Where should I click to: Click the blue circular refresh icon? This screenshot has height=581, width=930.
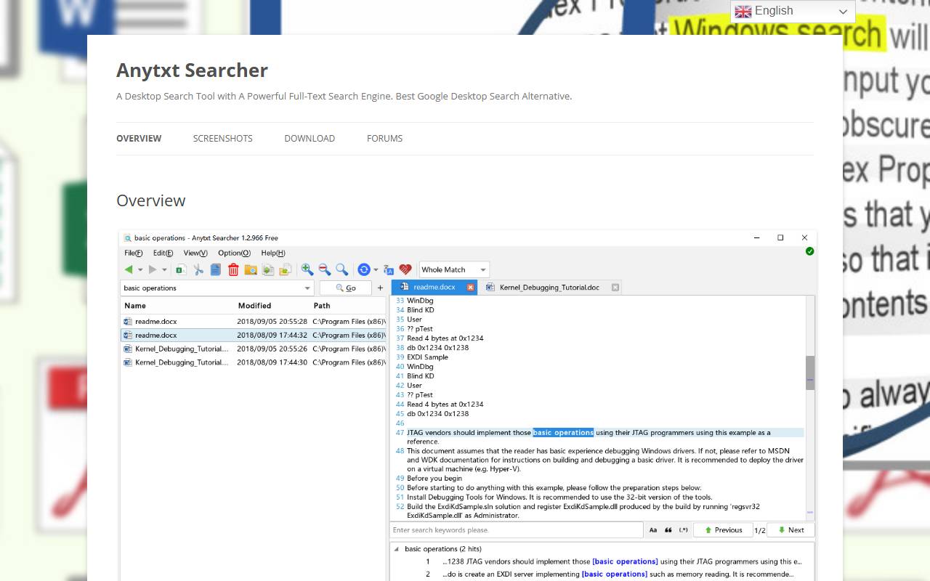point(364,269)
